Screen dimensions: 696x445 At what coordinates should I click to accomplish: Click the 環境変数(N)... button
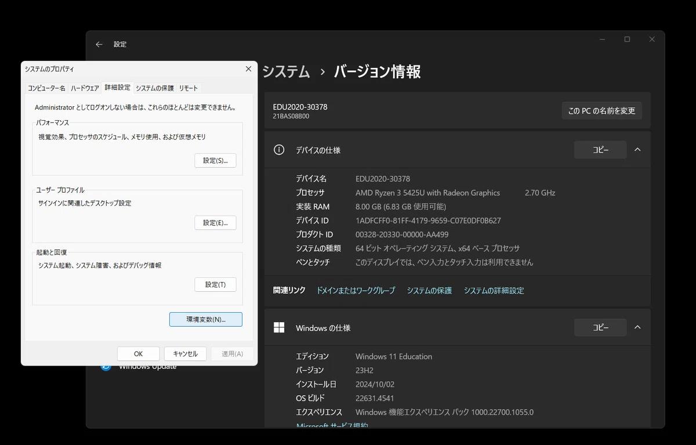tap(206, 320)
